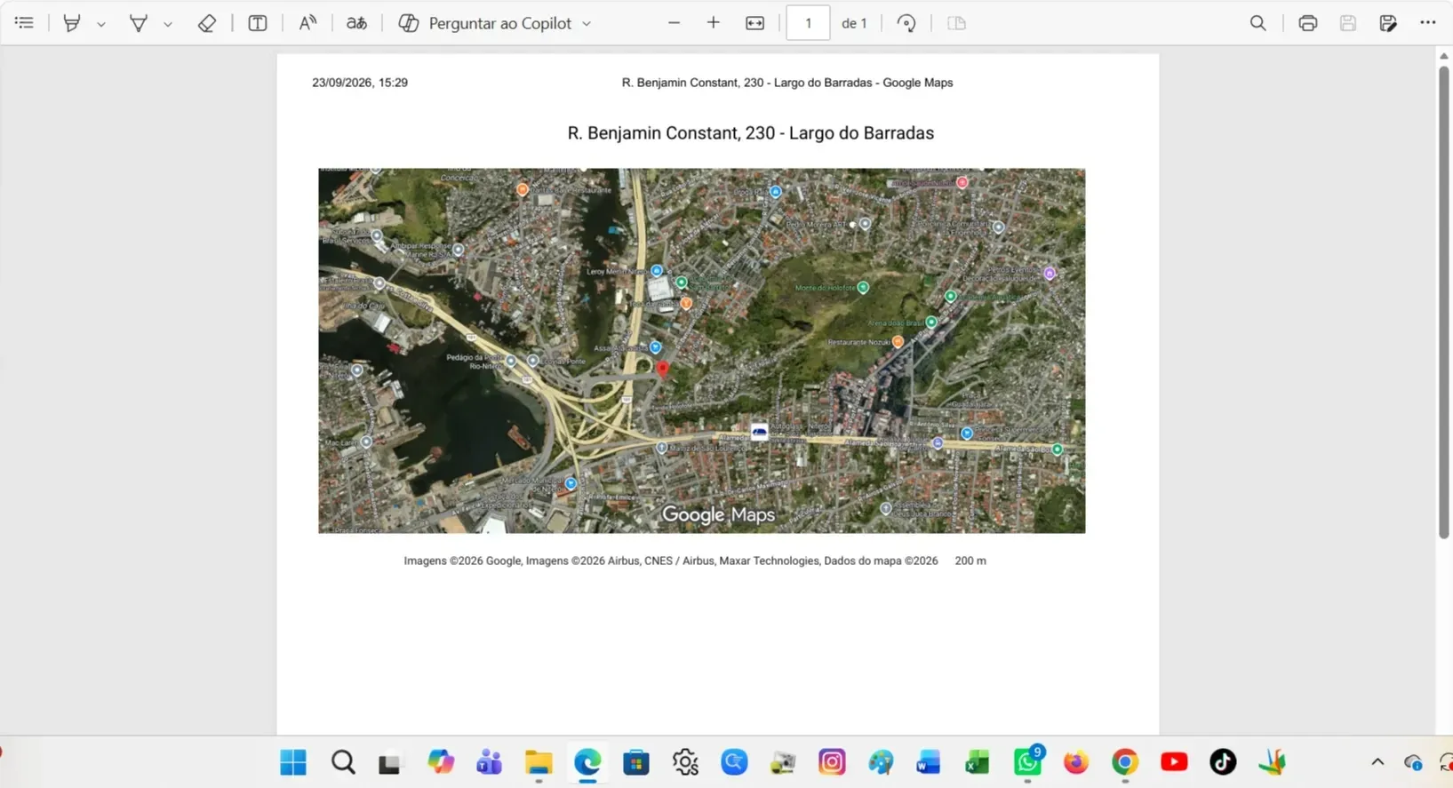1453x788 pixels.
Task: Click the map imagery copyright line
Action: (671, 561)
